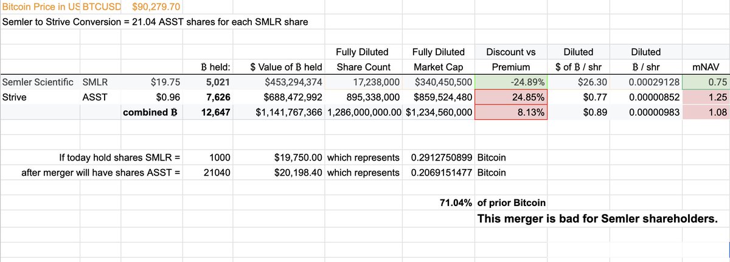Image resolution: width=730 pixels, height=262 pixels.
Task: Select the '₿ / shr' column header
Action: point(646,67)
